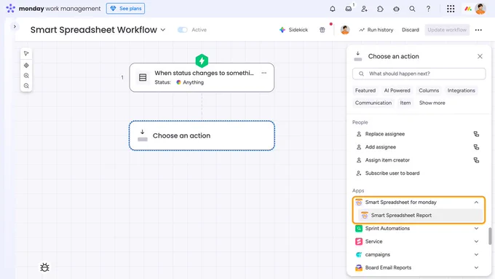Select the Item filter tab
Image resolution: width=495 pixels, height=279 pixels.
[x=405, y=103]
